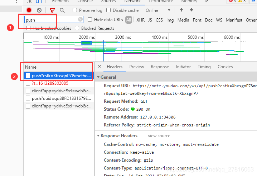Toggle device toolbar icon

click(x=39, y=1)
